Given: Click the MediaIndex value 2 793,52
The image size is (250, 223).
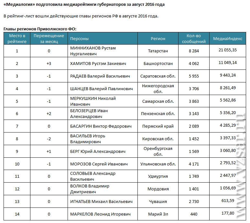Looking at the screenshot, I should coord(228,163).
